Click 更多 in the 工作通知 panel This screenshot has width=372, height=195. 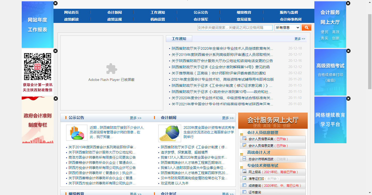(x=300, y=39)
